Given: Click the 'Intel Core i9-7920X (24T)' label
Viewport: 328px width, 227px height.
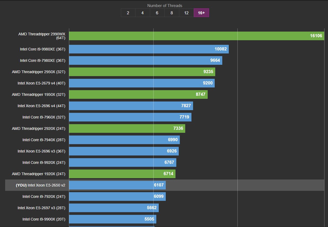Looking at the screenshot, I should tap(44, 196).
